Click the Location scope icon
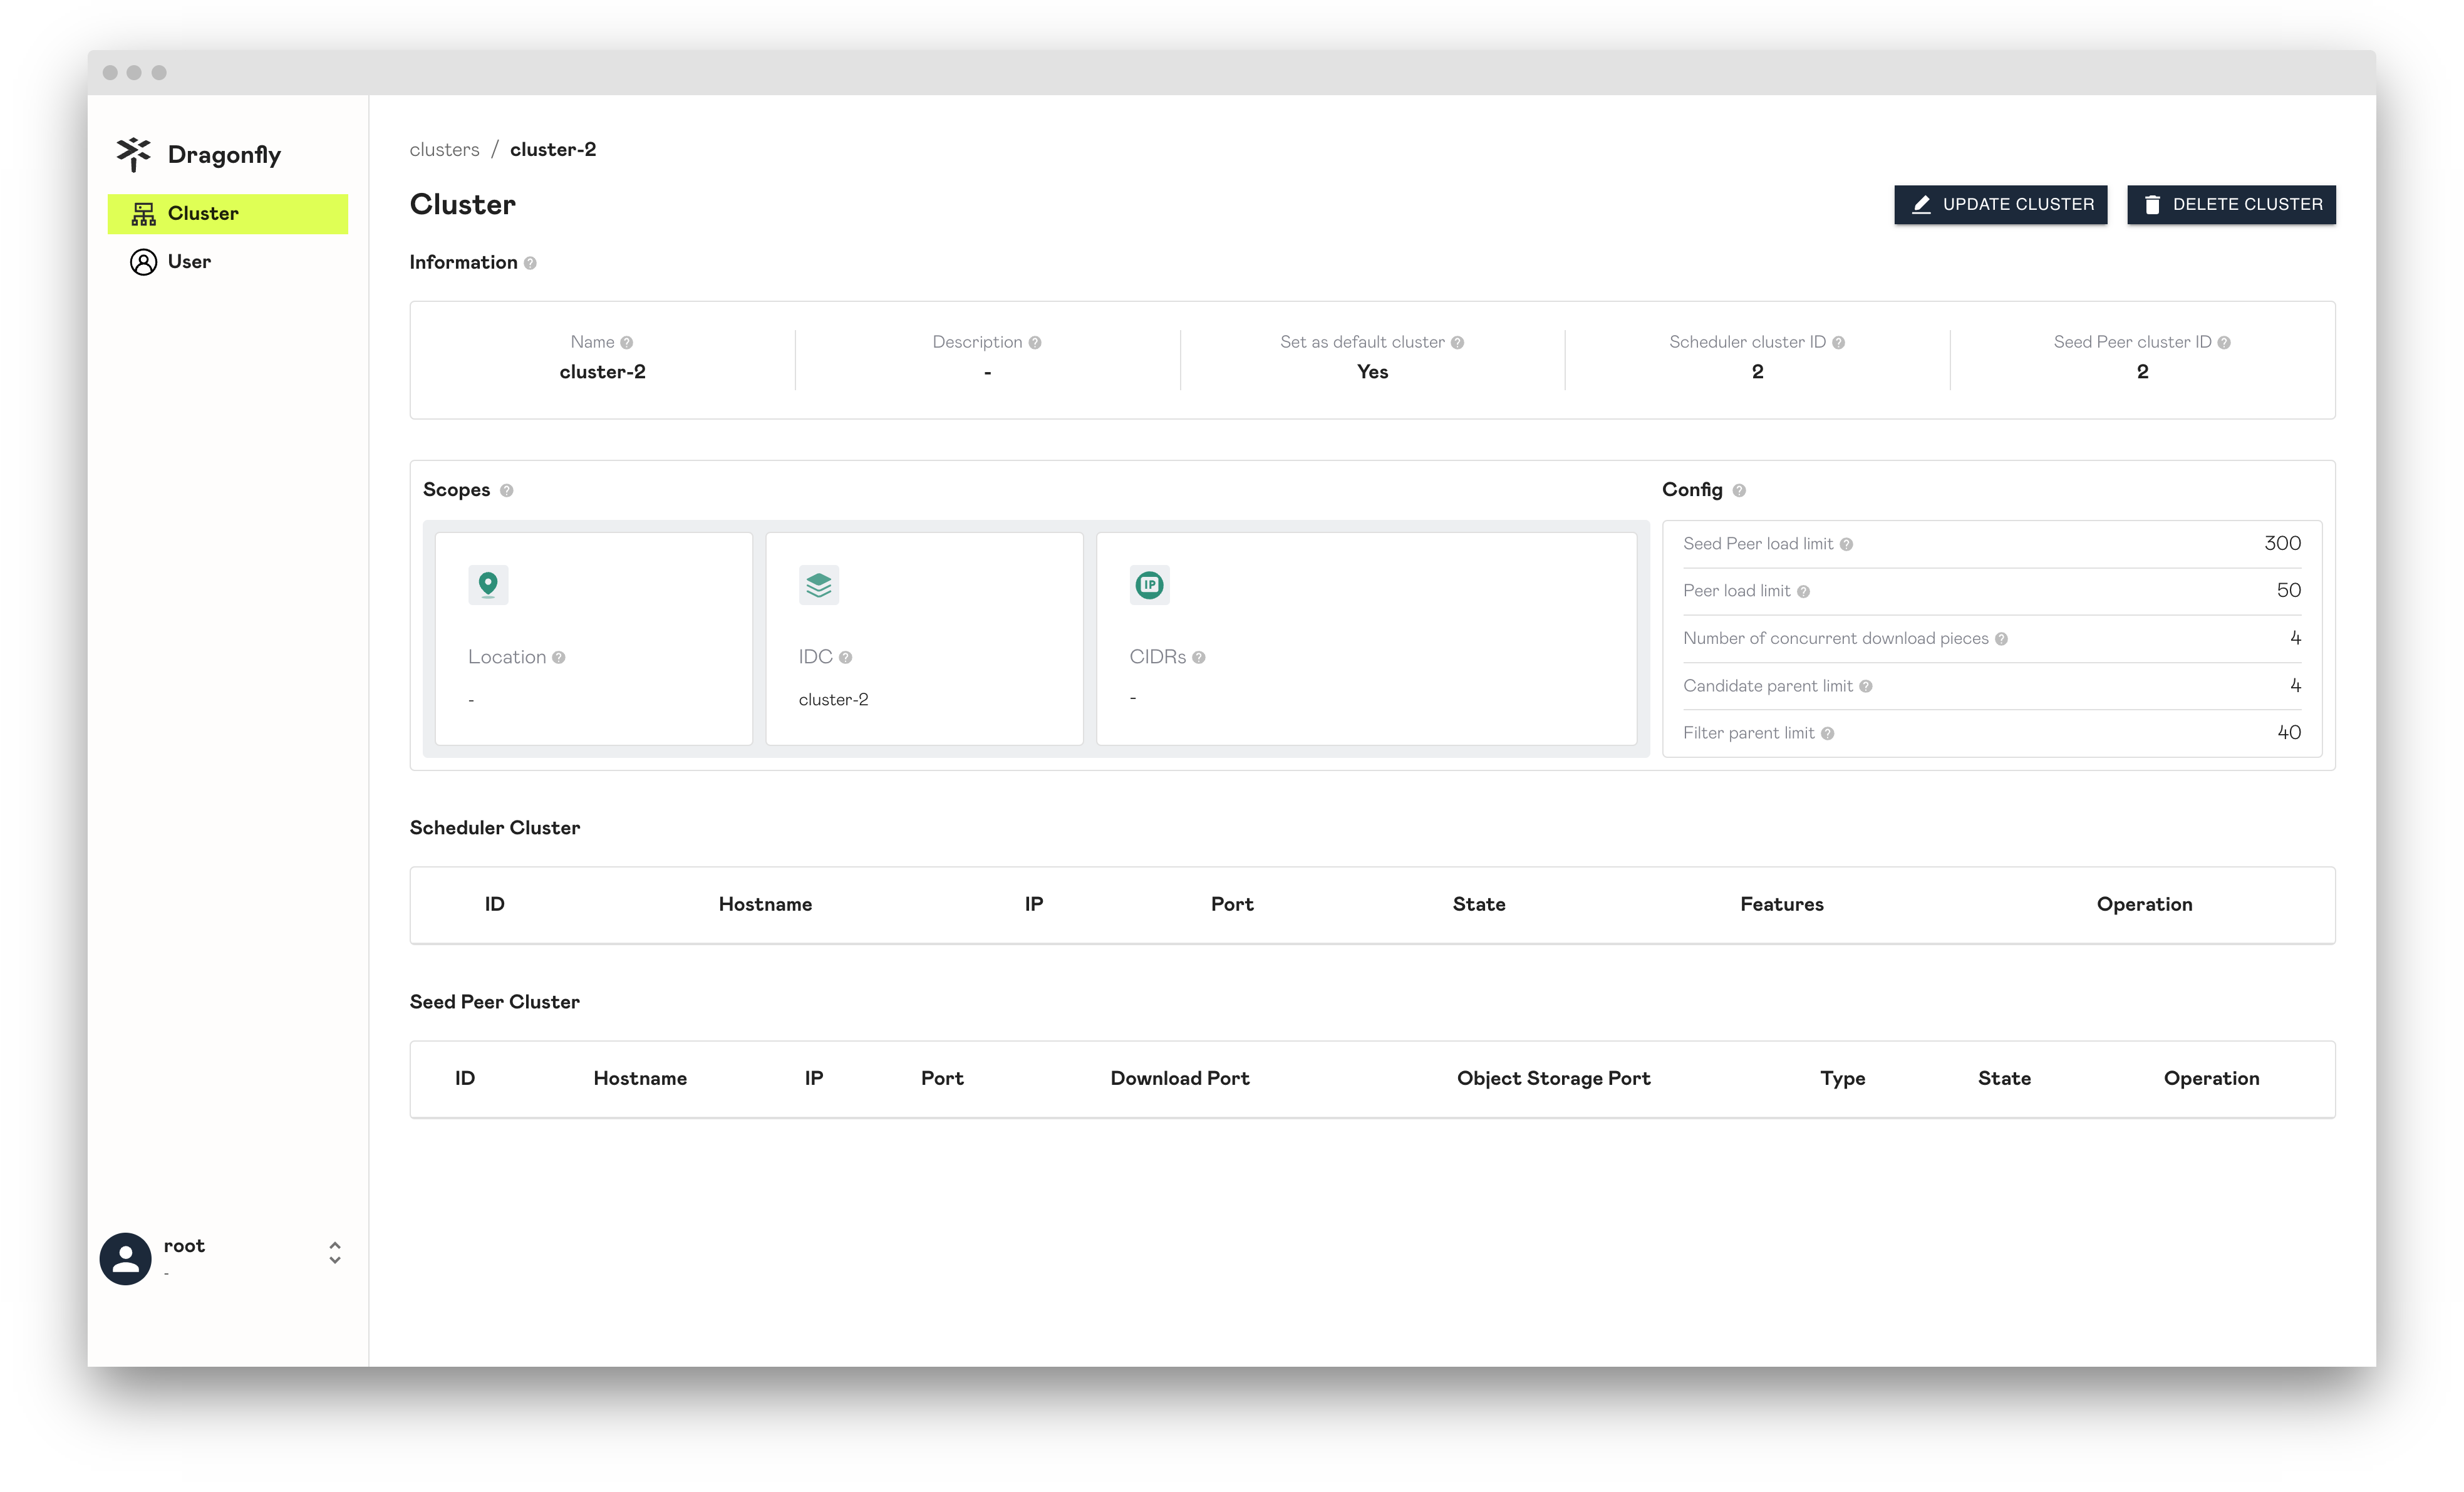The image size is (2464, 1492). pos(489,584)
